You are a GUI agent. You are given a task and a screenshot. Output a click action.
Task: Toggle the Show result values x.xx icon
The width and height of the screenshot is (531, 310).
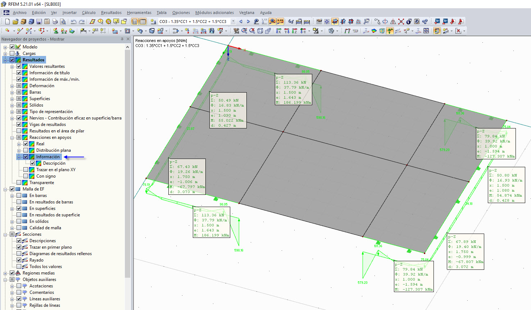(x=280, y=22)
